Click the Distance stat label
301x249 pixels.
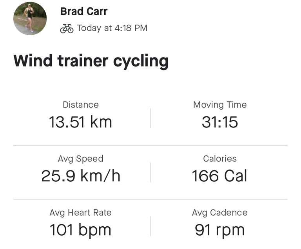click(81, 105)
